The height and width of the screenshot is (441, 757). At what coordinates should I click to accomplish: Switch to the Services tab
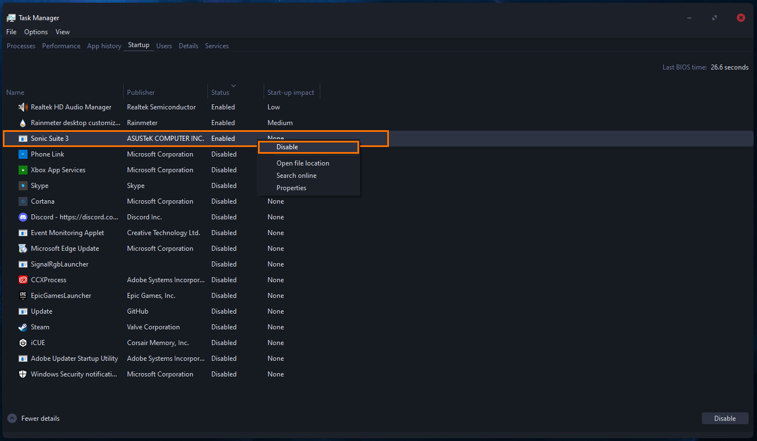pos(217,46)
